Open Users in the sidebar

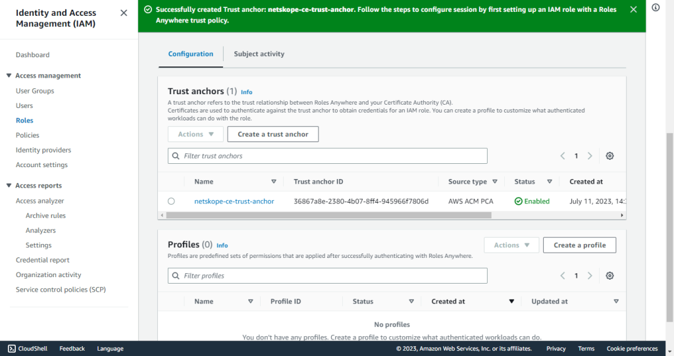pyautogui.click(x=24, y=106)
